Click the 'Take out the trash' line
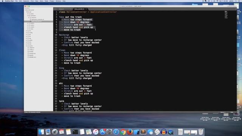The width and height of the screenshot is (242, 136). 70,17
